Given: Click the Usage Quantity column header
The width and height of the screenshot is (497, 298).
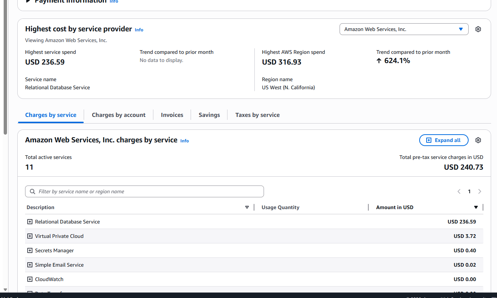Looking at the screenshot, I should [x=280, y=207].
